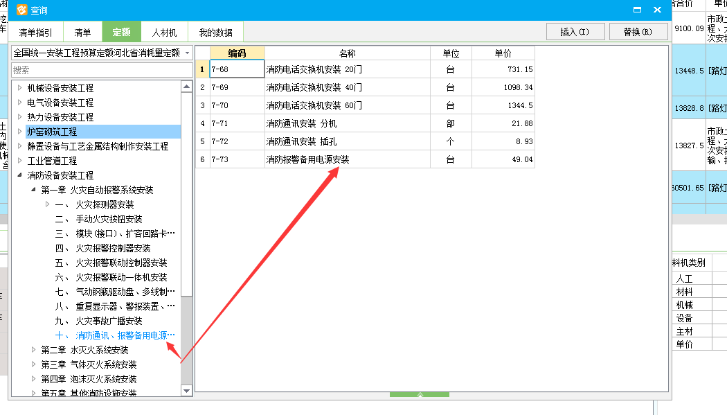The width and height of the screenshot is (727, 415).
Task: Click price cell 731.15
Action: (x=503, y=69)
